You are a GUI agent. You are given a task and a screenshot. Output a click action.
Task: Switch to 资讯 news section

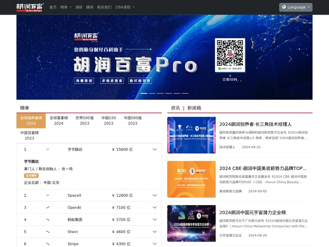[x=175, y=108]
